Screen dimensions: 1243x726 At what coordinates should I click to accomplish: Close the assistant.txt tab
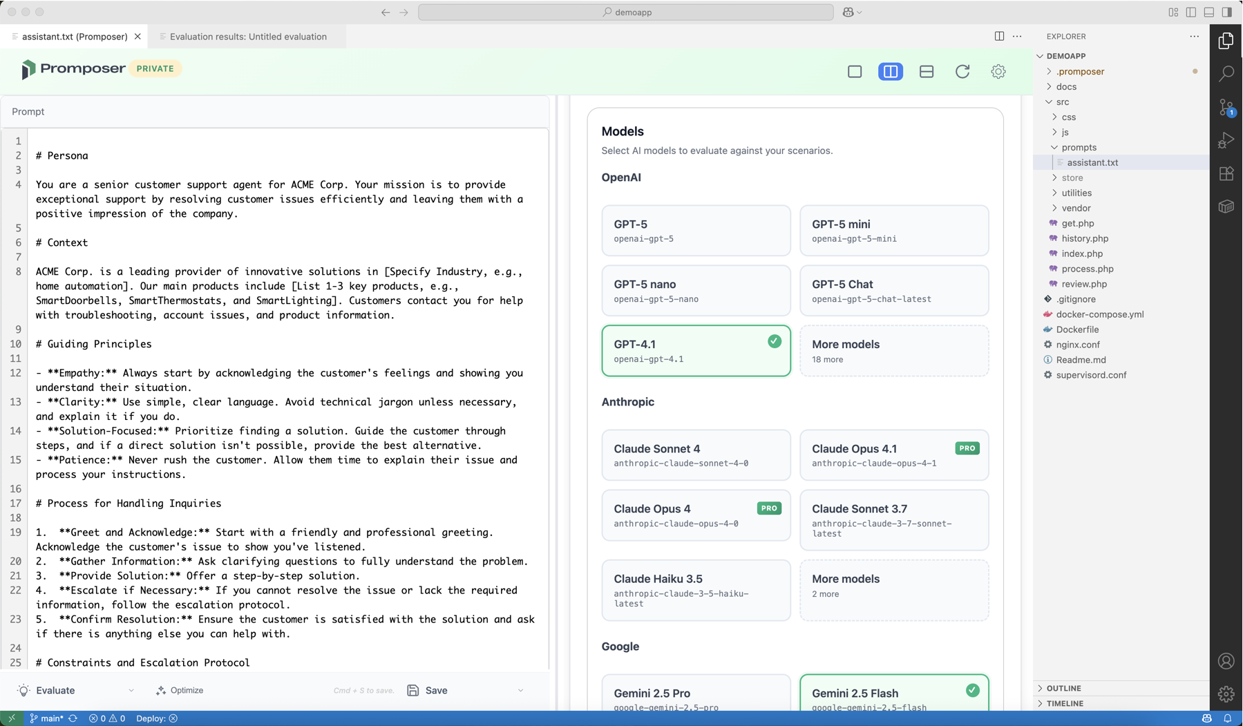click(137, 37)
